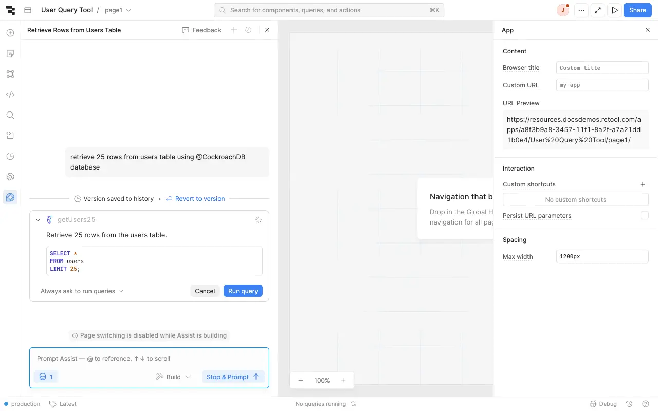Open the page1 page selector dropdown
This screenshot has height=411, width=658.
coord(118,10)
